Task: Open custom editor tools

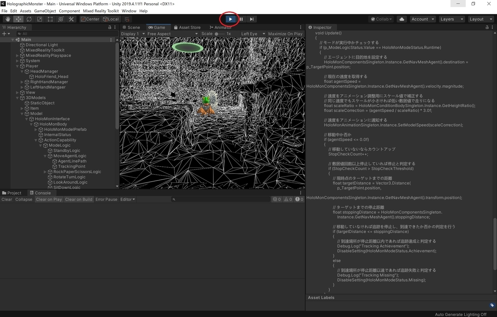Action: pos(71,19)
